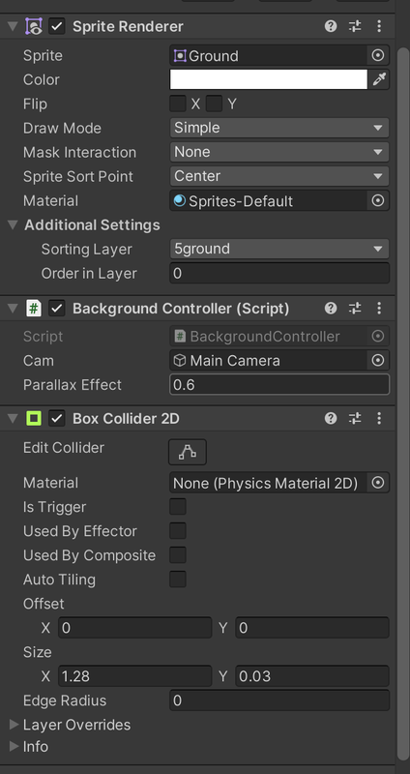Enable the Is Trigger checkbox
Screen dimensions: 410x774
pos(178,507)
